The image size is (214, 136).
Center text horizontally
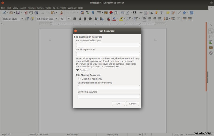[x=150, y=19]
